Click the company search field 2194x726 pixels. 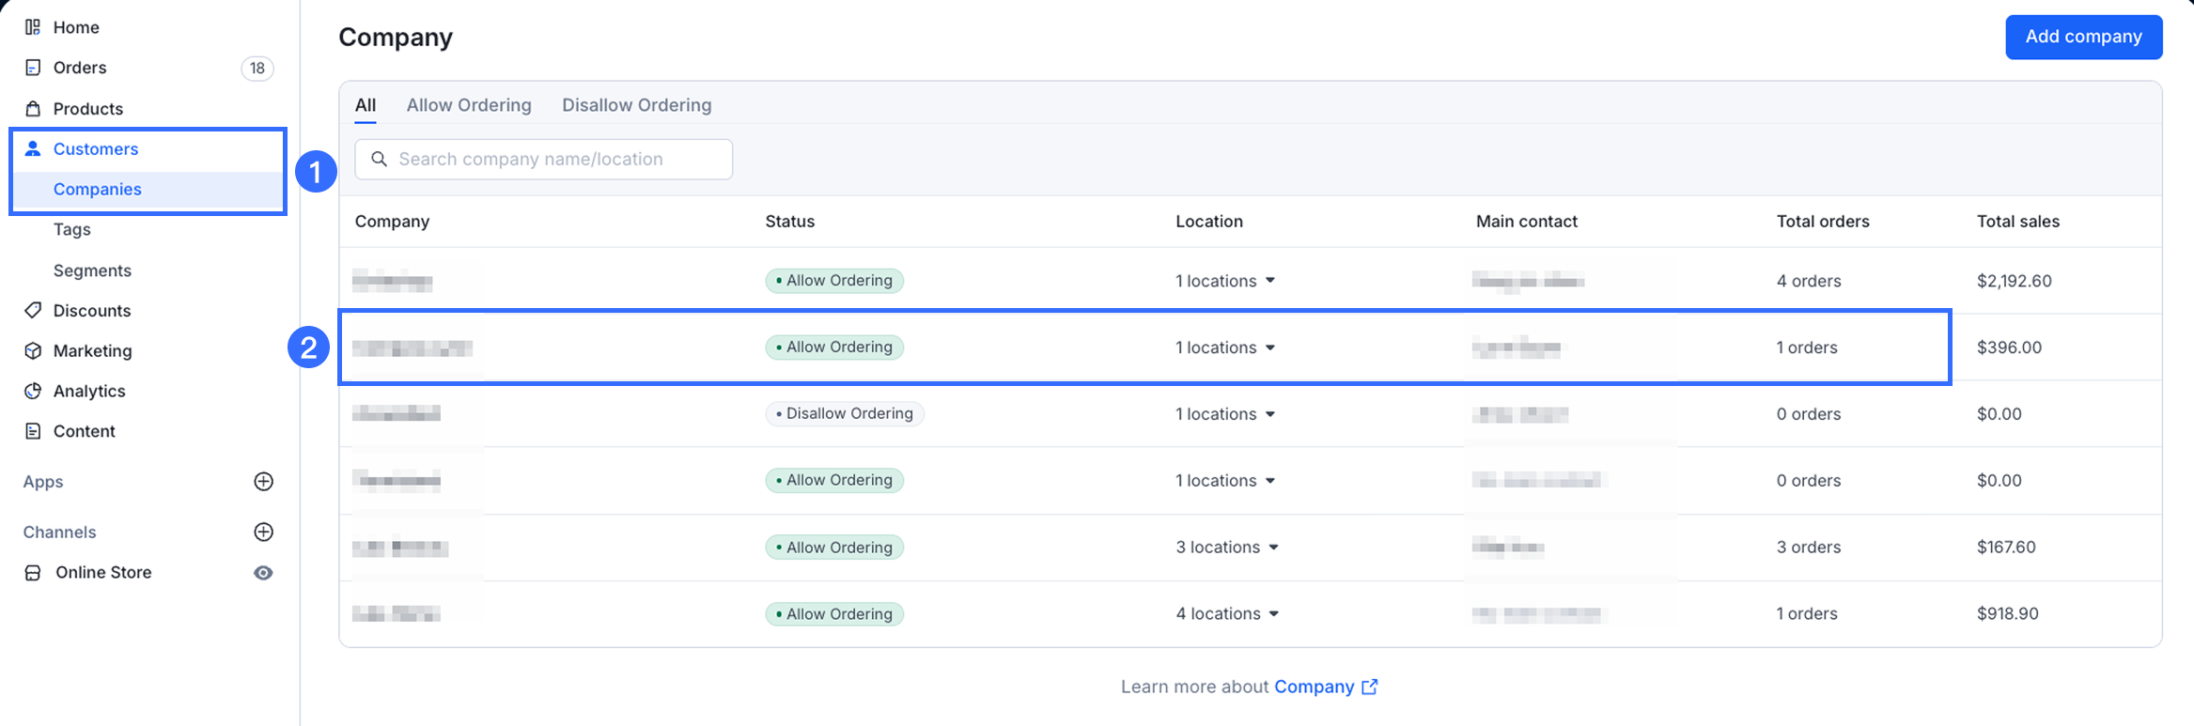coord(554,160)
